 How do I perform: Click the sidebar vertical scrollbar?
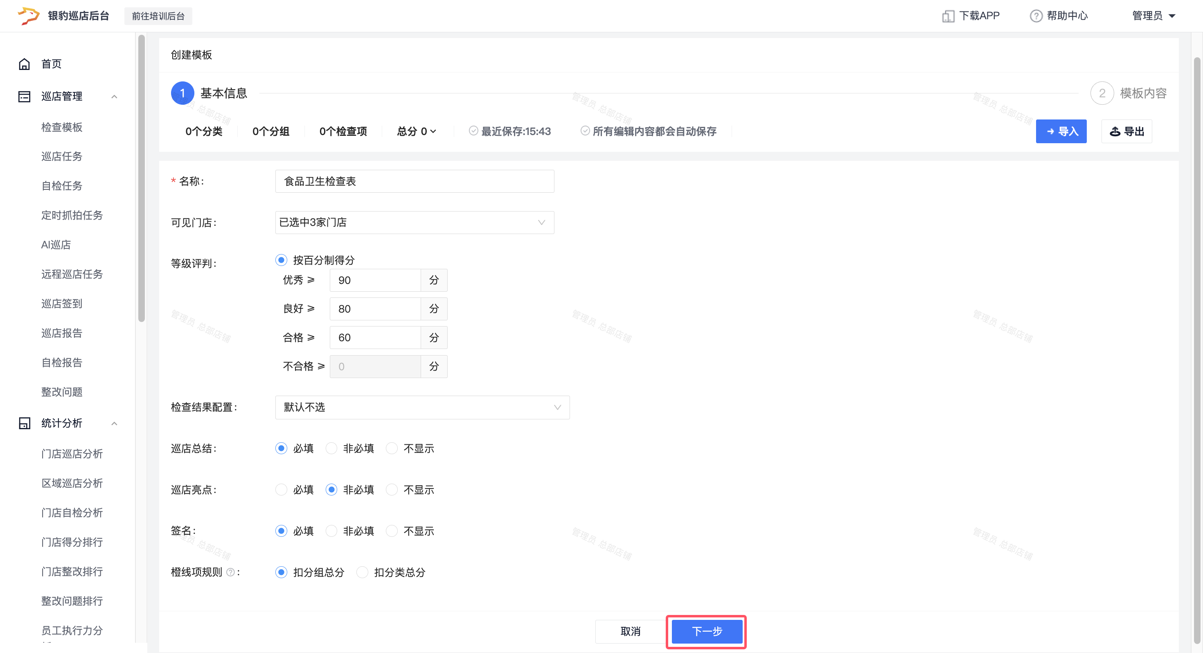tap(142, 178)
